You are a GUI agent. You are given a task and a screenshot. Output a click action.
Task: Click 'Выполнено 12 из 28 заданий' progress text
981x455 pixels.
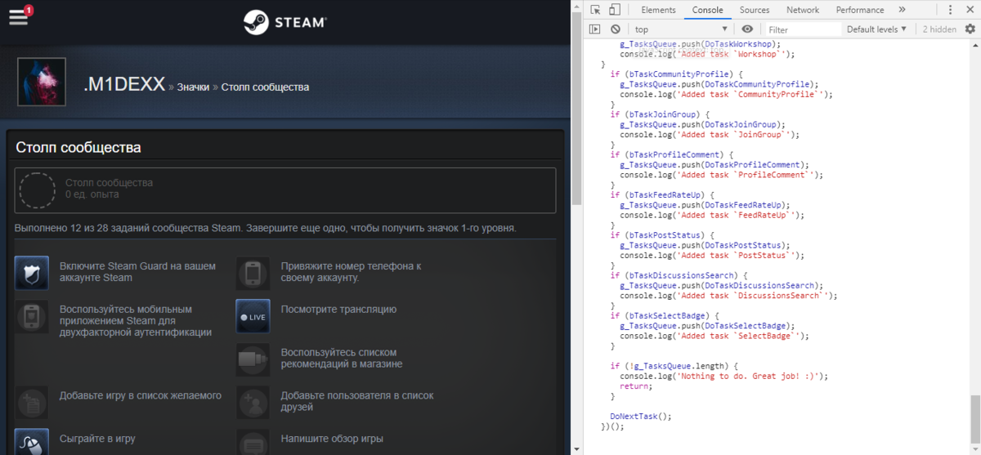click(265, 227)
